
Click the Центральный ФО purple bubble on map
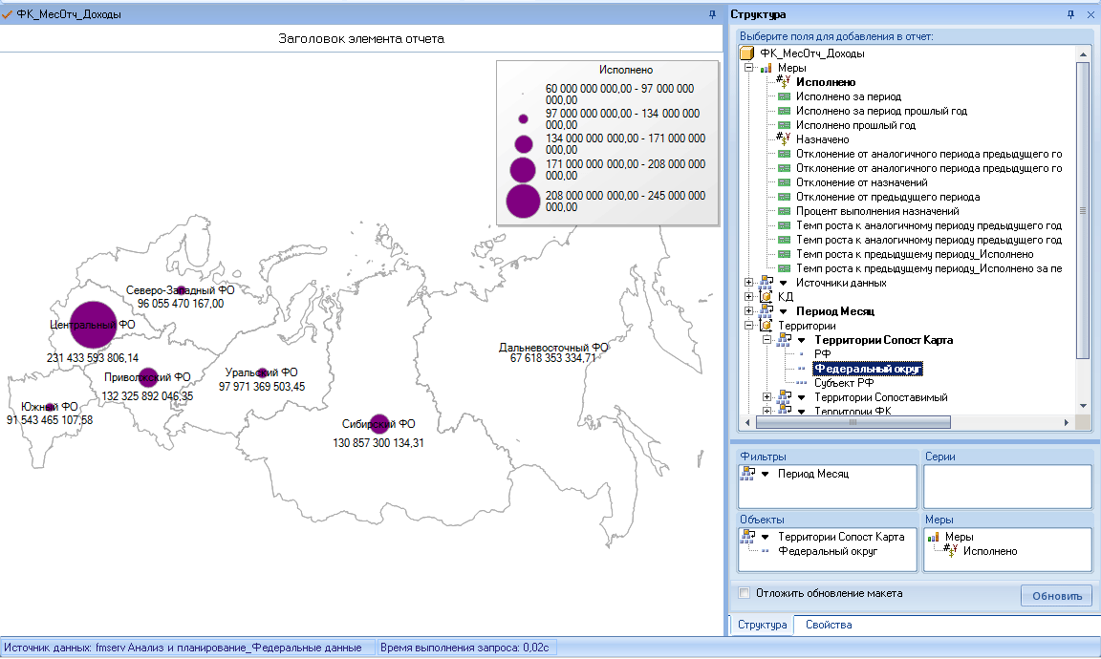pyautogui.click(x=93, y=324)
